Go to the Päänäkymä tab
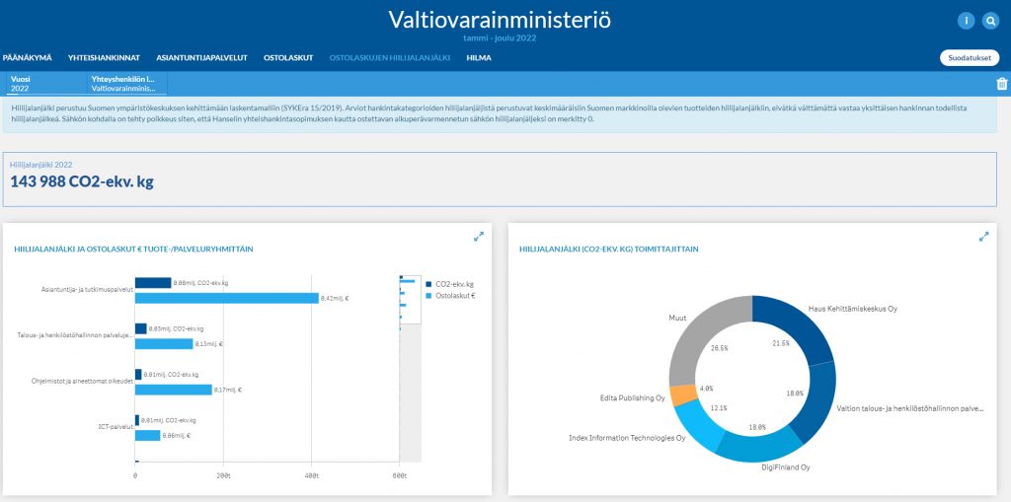The width and height of the screenshot is (1011, 502). click(27, 57)
